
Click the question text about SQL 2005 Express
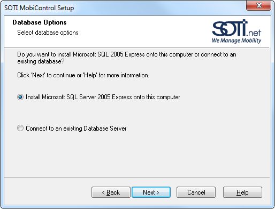click(x=127, y=58)
